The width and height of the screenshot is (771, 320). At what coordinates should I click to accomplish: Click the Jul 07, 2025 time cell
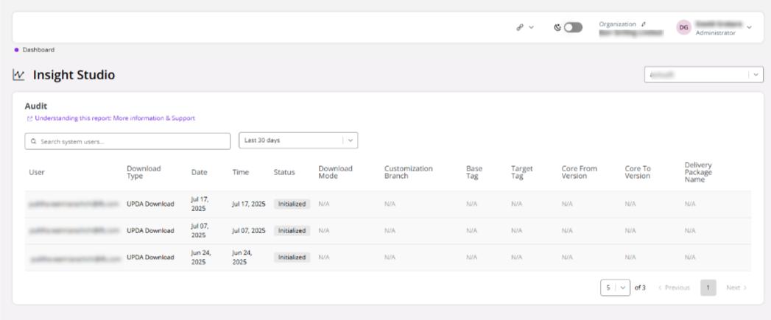click(249, 230)
